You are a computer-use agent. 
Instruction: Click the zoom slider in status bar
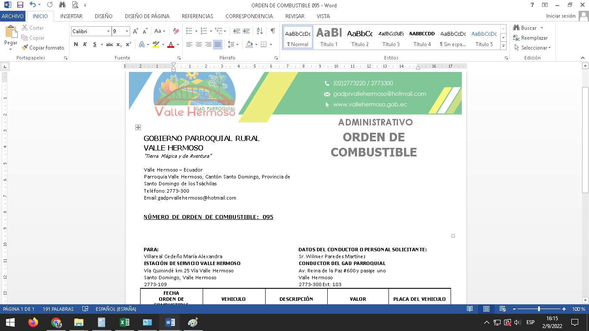539,309
